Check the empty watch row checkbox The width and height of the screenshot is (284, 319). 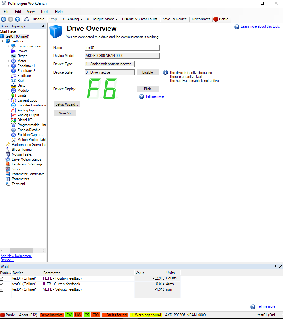(x=2, y=295)
